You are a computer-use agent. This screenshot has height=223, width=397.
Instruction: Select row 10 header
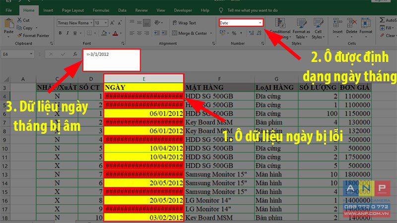point(5,148)
